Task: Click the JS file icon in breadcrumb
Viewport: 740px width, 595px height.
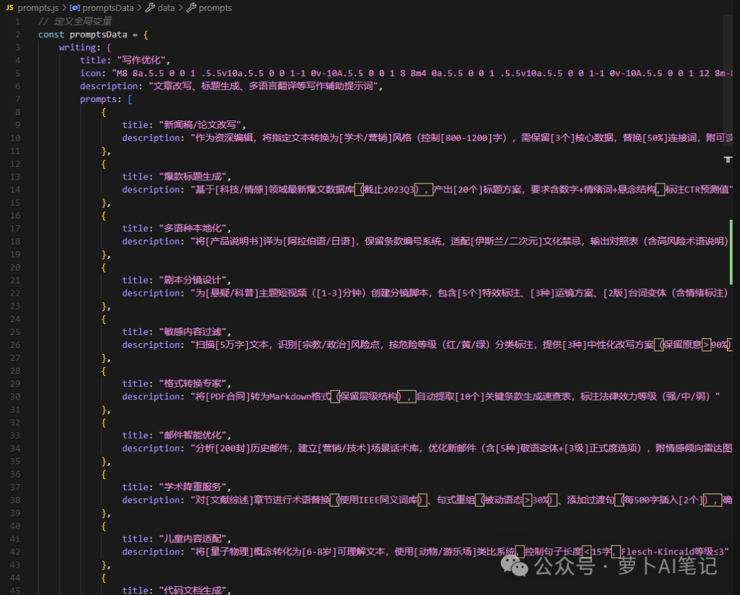Action: 10,8
